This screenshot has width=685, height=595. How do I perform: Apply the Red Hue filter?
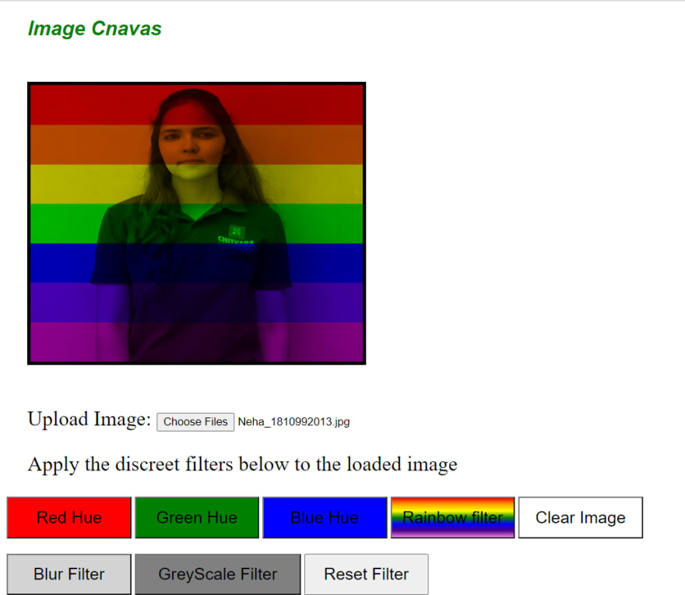point(69,518)
